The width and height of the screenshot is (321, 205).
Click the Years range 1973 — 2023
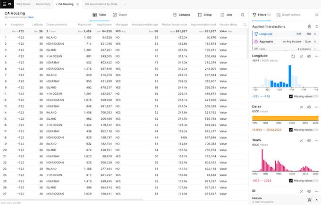[262, 180]
